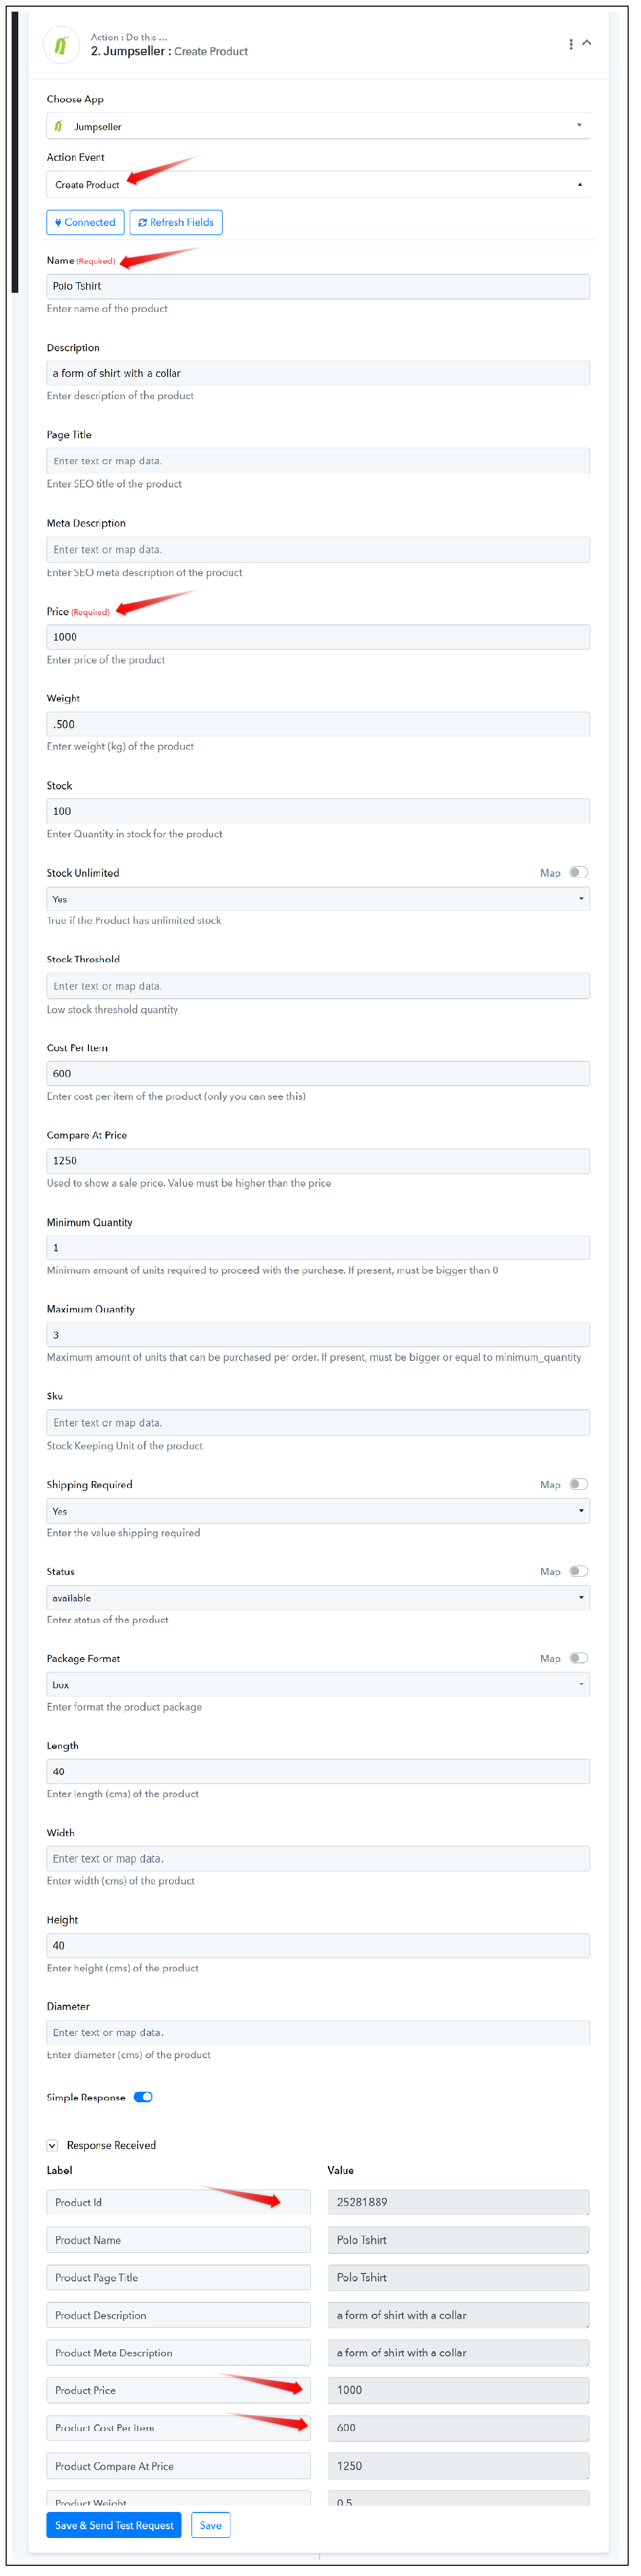
Task: Toggle the Shipping Required Map switch
Action: [578, 1484]
